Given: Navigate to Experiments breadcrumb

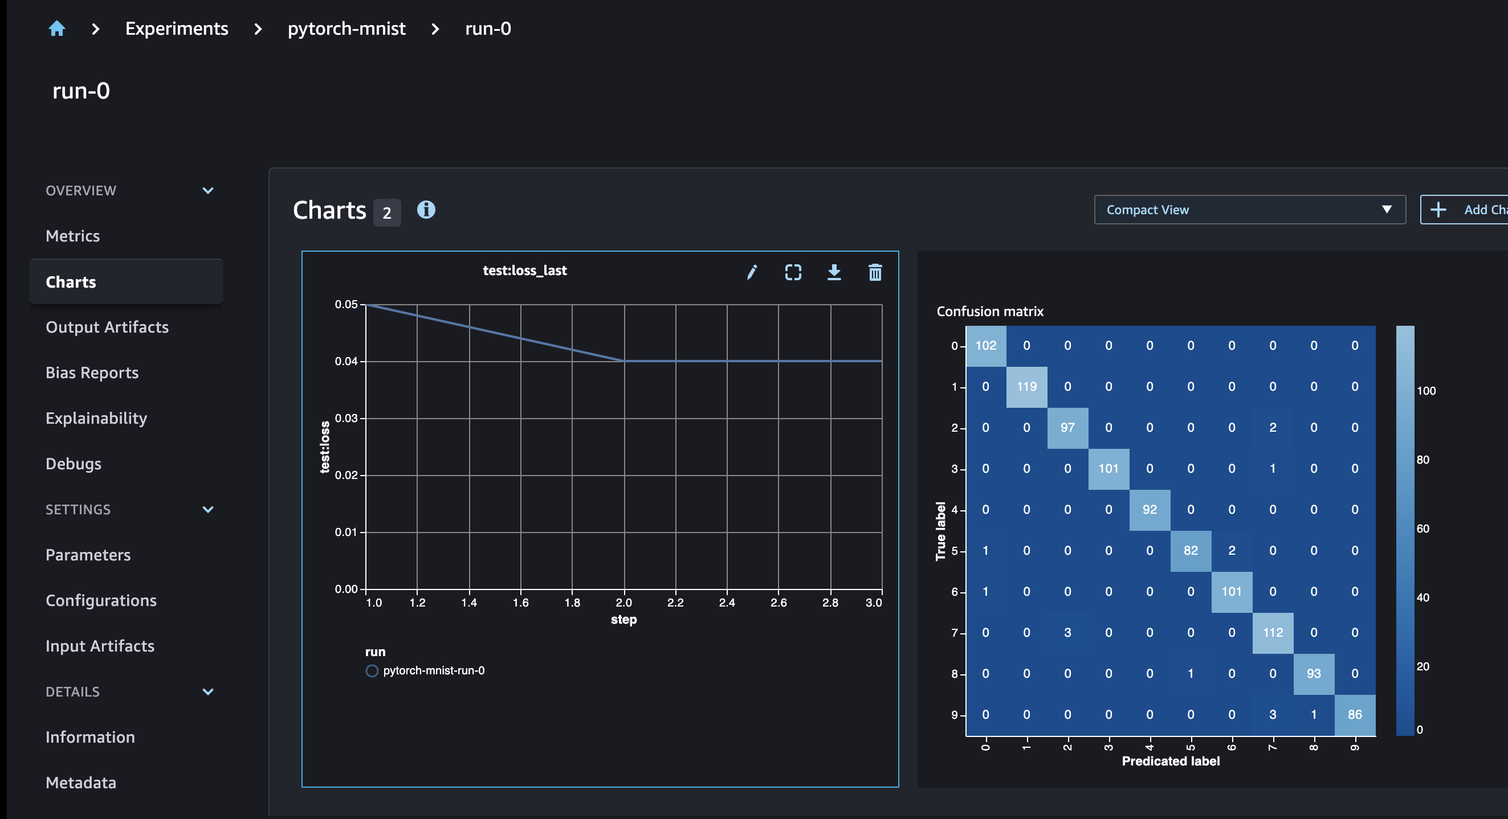Looking at the screenshot, I should (x=177, y=28).
